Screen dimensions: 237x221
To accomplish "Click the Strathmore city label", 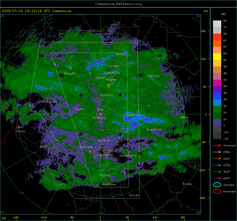I will [x=128, y=156].
